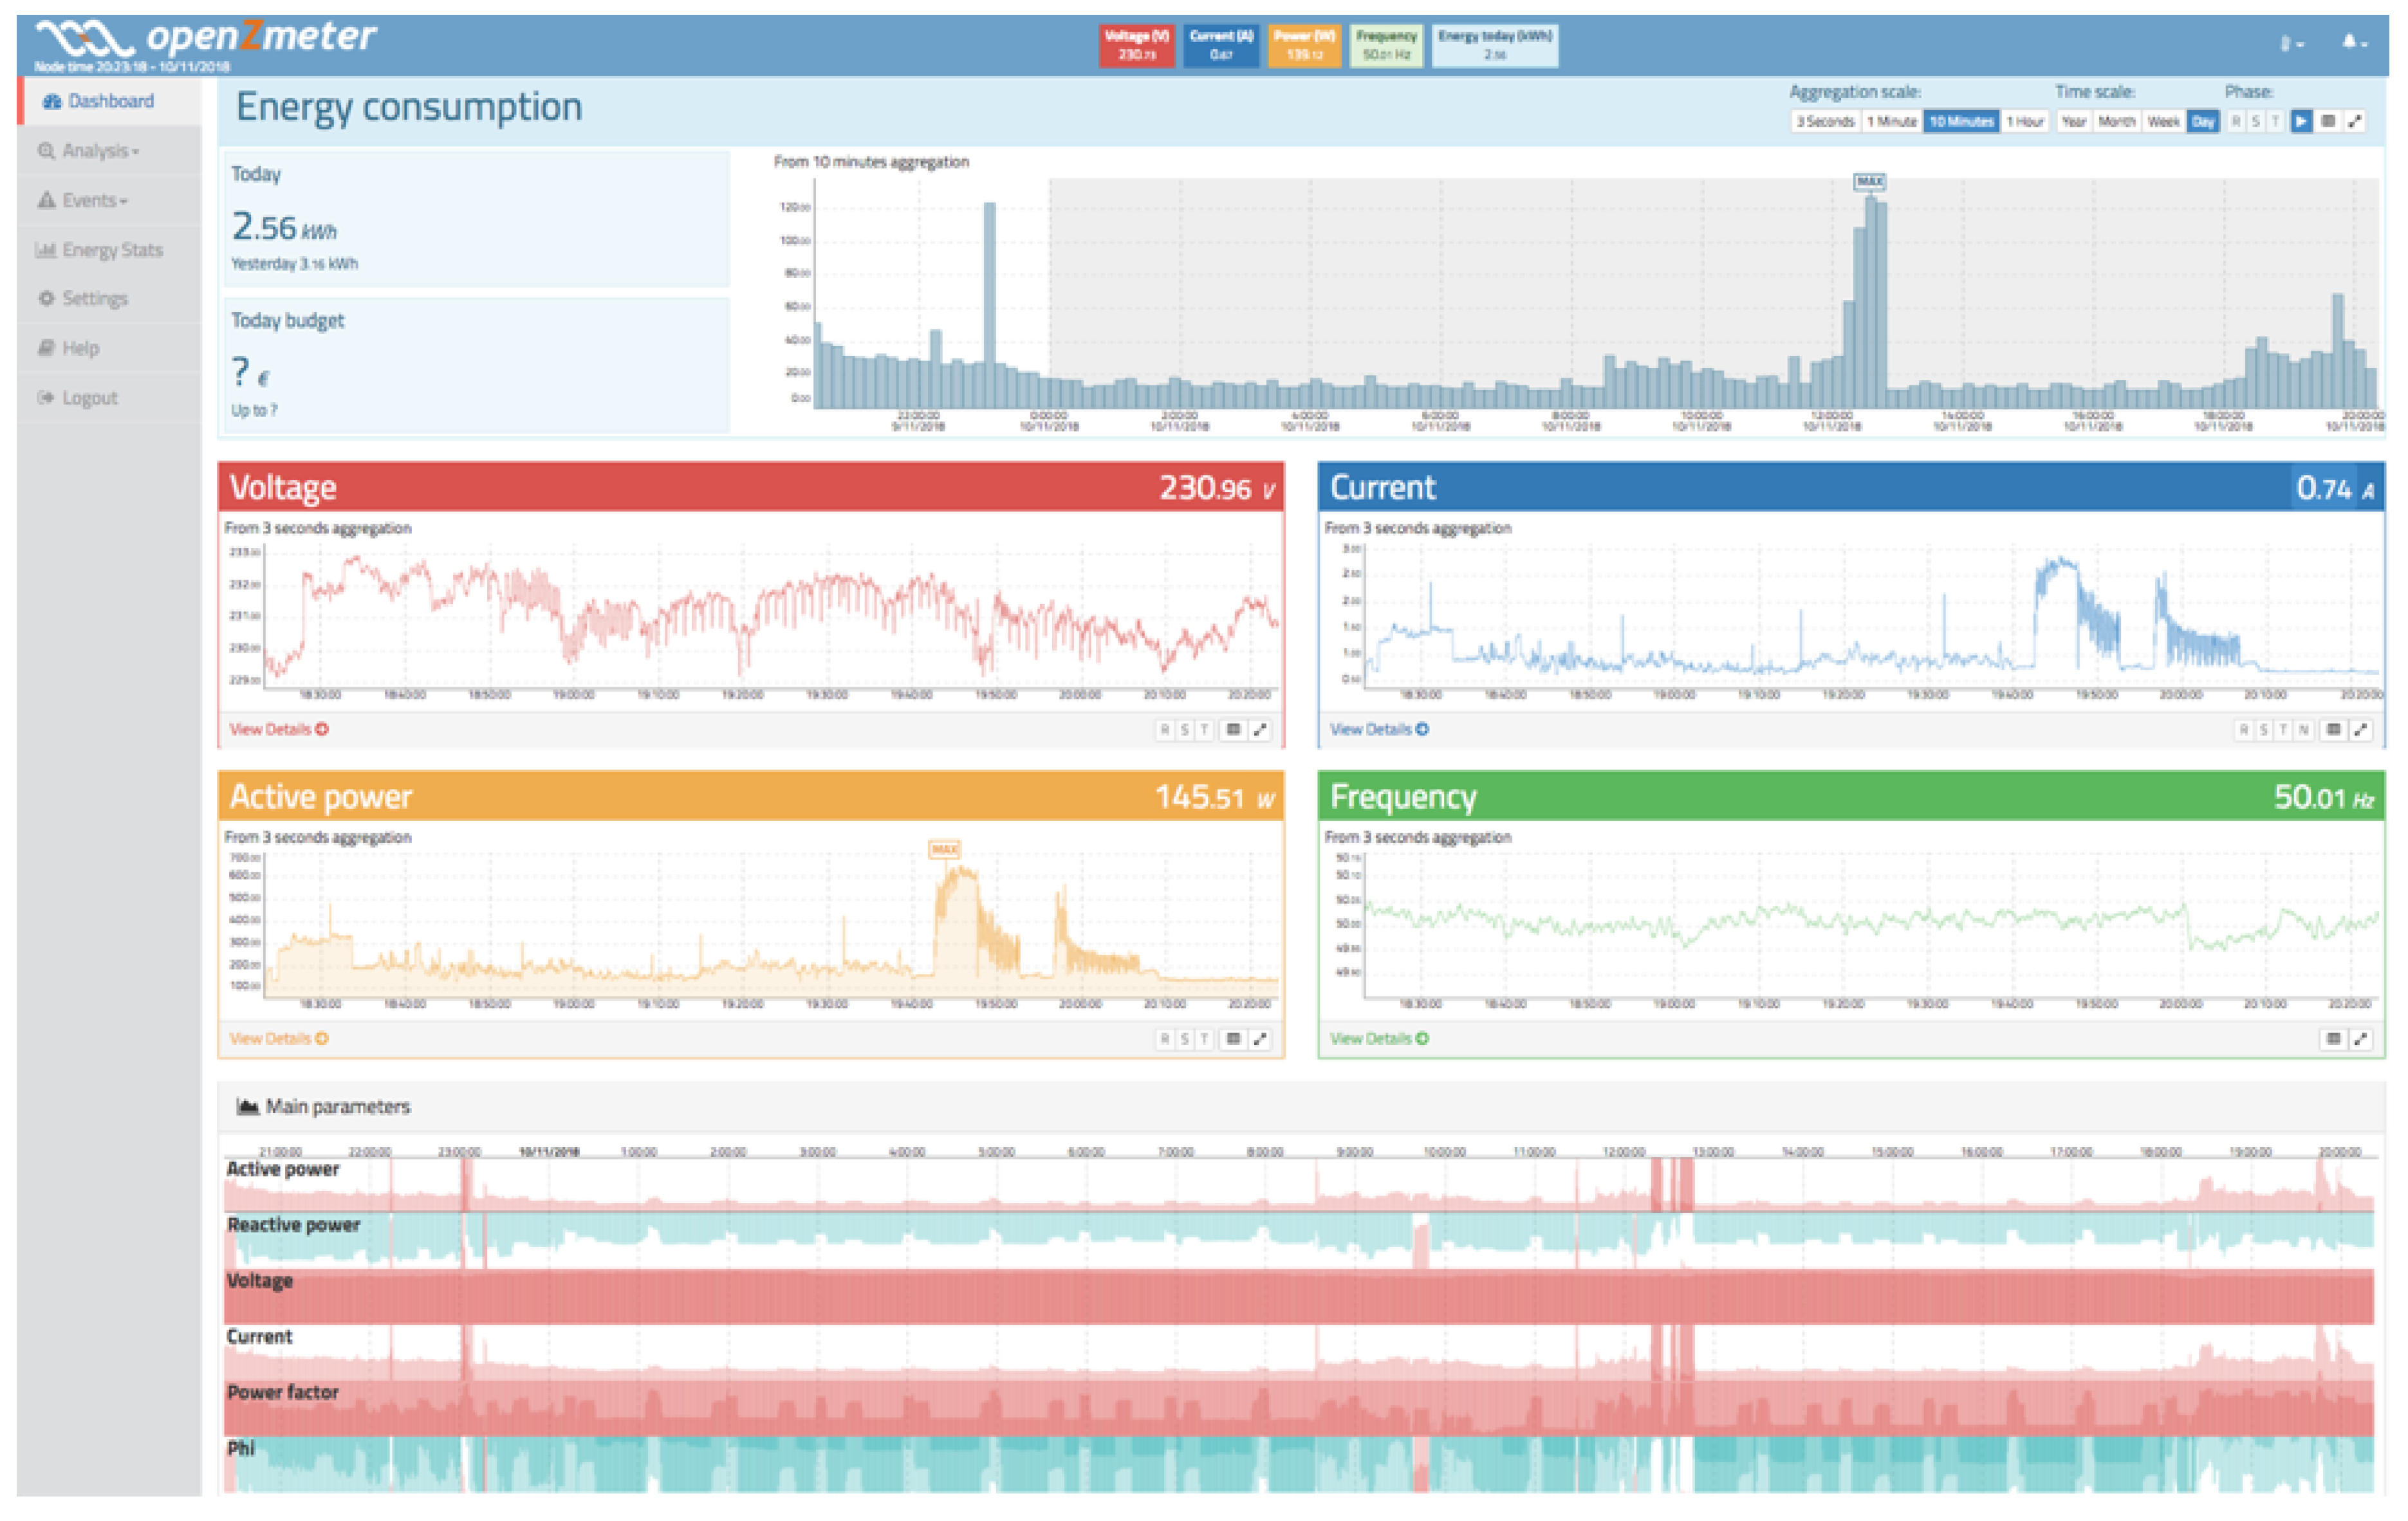Screen dimensions: 2408x1521
Task: Toggle phase S in Energy consumption header
Action: 2255,122
